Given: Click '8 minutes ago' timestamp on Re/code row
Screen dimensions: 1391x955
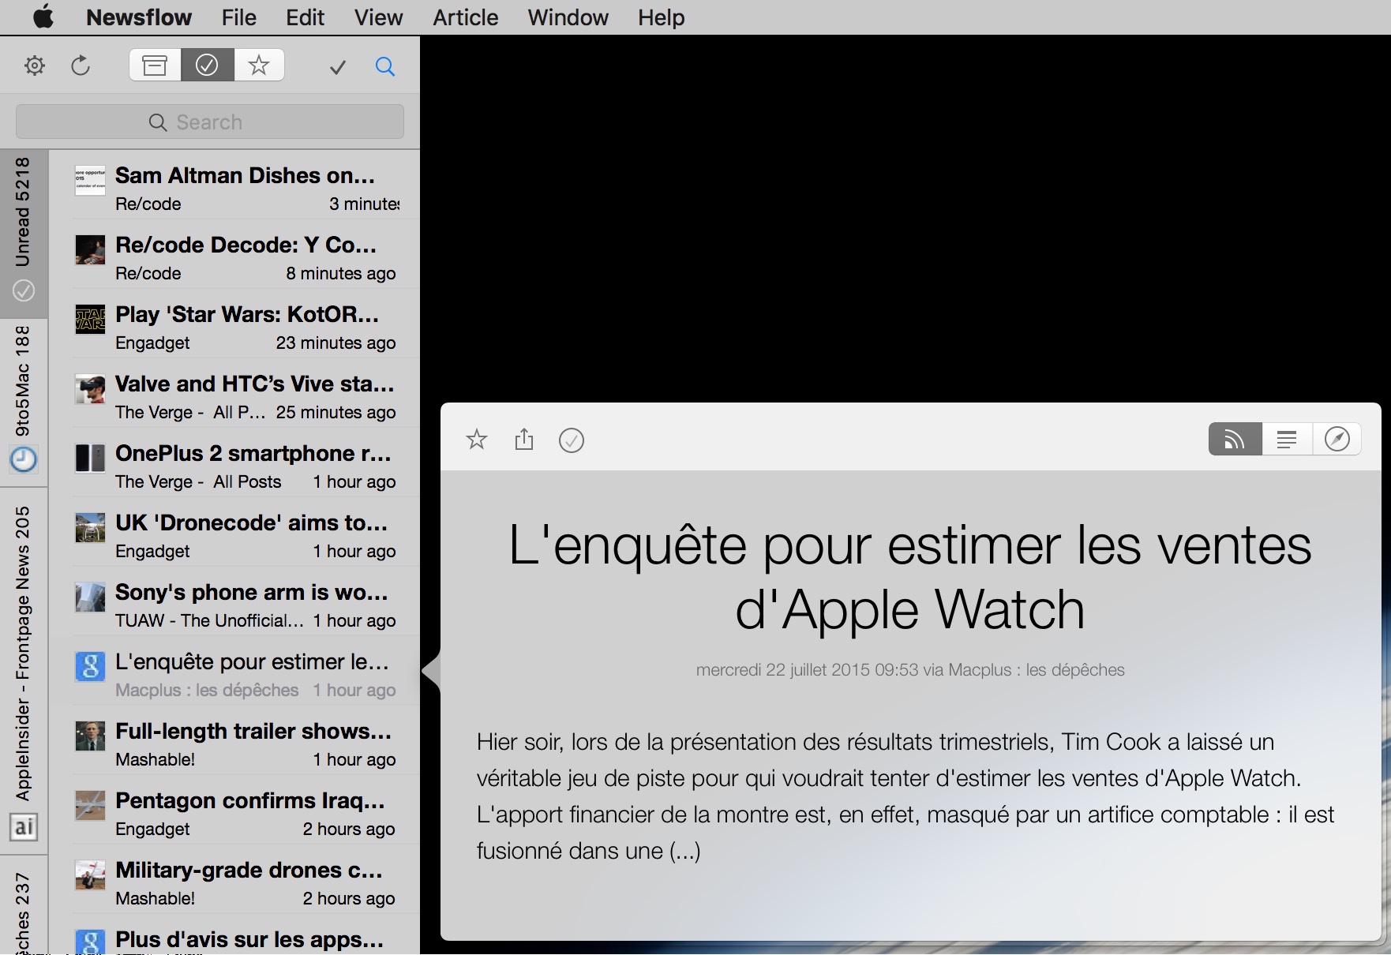Looking at the screenshot, I should click(x=341, y=274).
